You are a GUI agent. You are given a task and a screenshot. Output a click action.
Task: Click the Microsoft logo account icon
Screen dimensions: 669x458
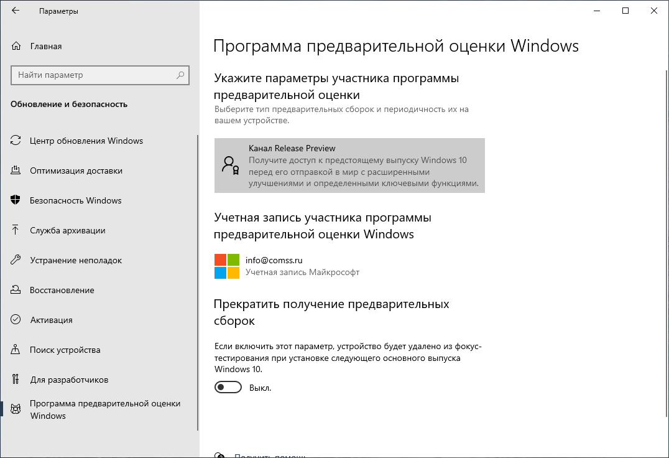coord(227,266)
